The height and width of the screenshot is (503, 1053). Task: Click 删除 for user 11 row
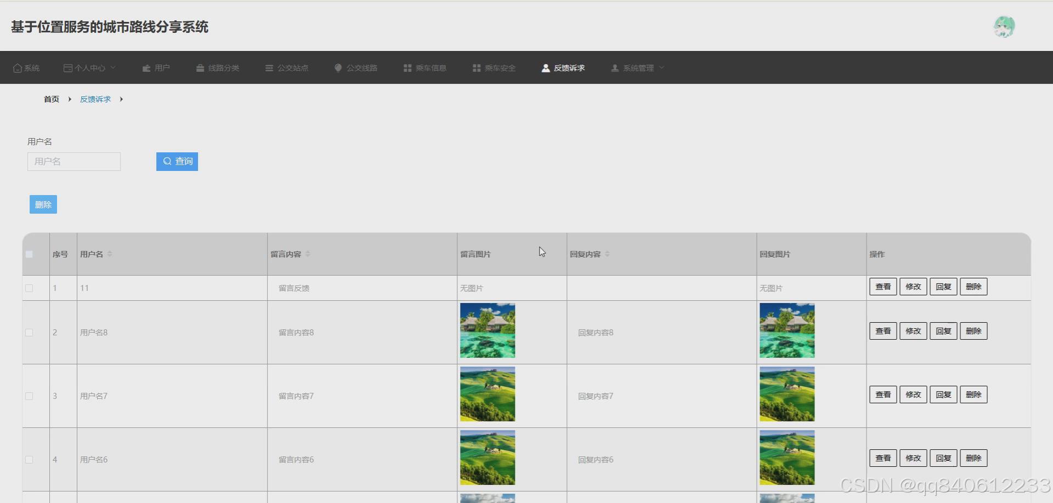[973, 287]
